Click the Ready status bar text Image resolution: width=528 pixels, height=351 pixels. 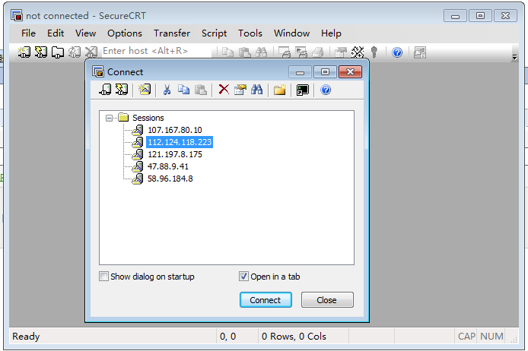[x=26, y=337]
